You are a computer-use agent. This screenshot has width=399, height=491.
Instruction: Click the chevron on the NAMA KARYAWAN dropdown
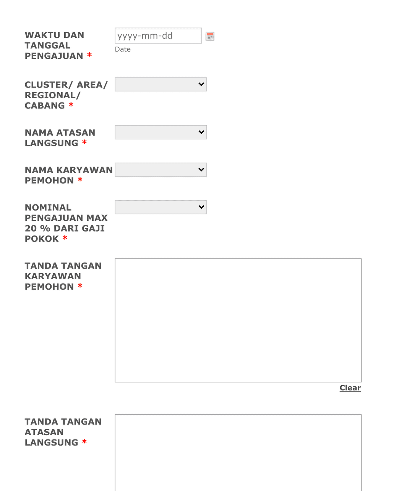tap(201, 169)
